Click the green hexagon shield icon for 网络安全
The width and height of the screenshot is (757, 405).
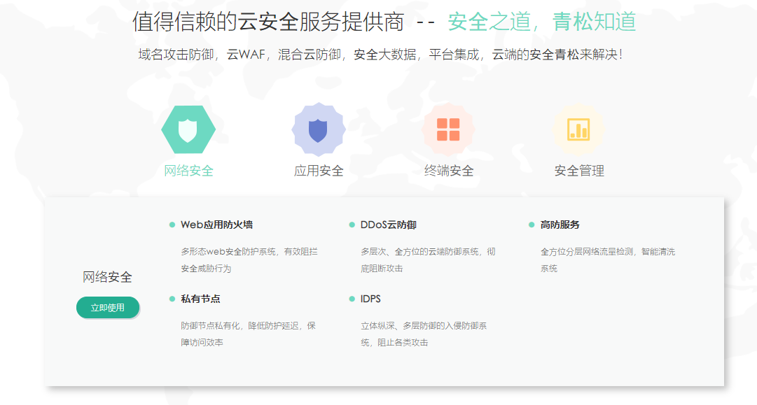[188, 129]
